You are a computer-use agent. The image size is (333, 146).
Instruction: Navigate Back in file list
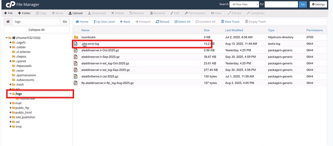pyautogui.click(x=125, y=22)
